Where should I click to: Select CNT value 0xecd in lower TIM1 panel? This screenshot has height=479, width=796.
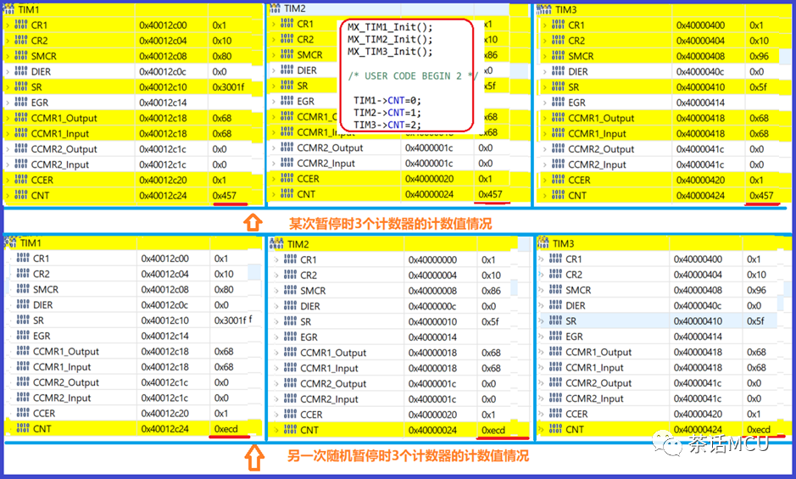pos(225,429)
